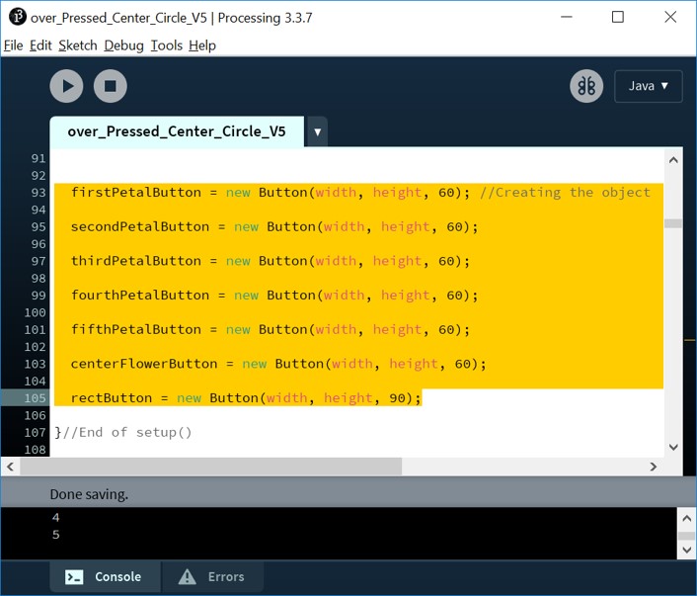Click the Errors warning triangle icon

pyautogui.click(x=188, y=576)
